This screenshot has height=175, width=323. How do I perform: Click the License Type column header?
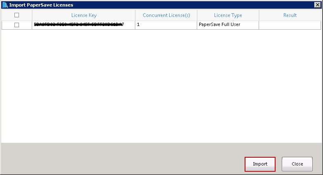coord(228,15)
